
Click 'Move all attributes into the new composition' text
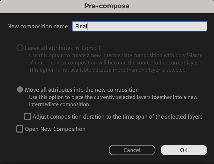tap(82, 90)
